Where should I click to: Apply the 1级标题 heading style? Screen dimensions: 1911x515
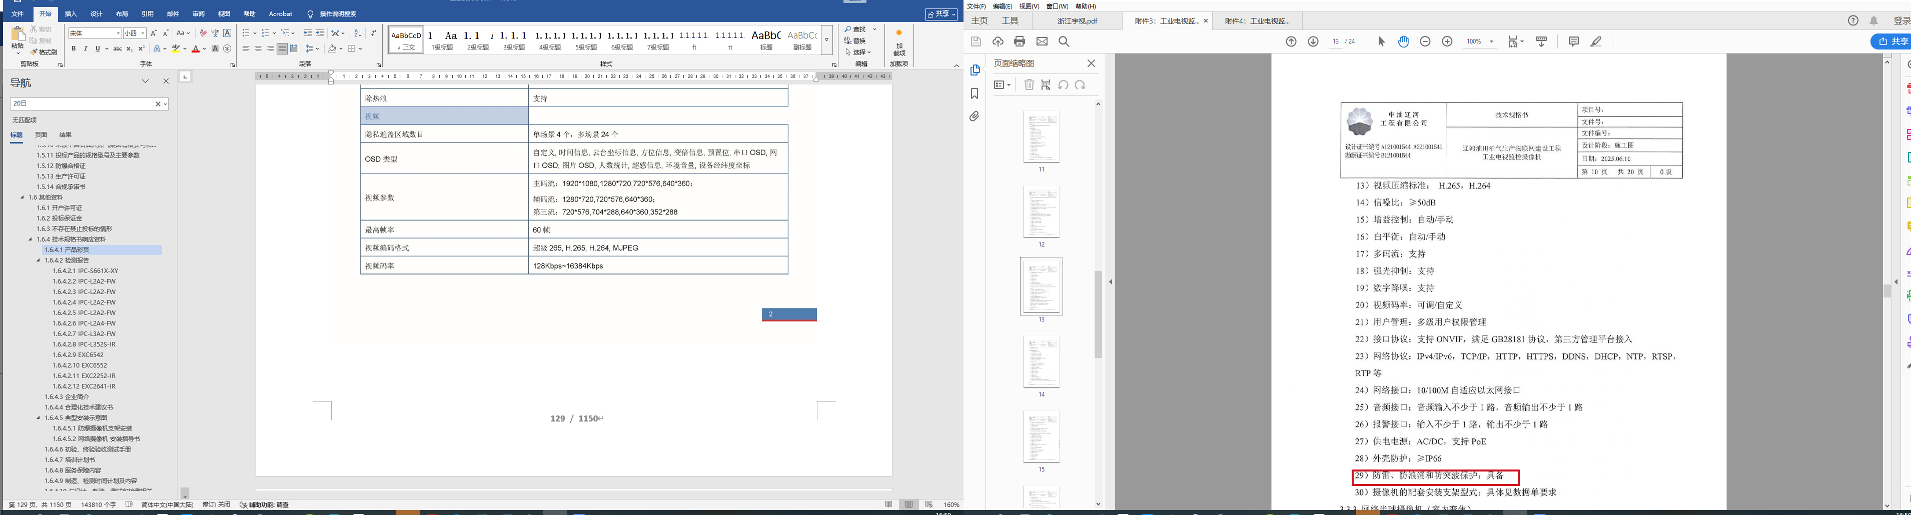442,39
